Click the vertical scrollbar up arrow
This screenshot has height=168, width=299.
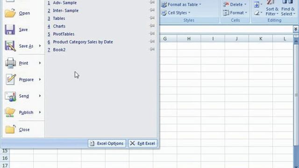click(296, 41)
